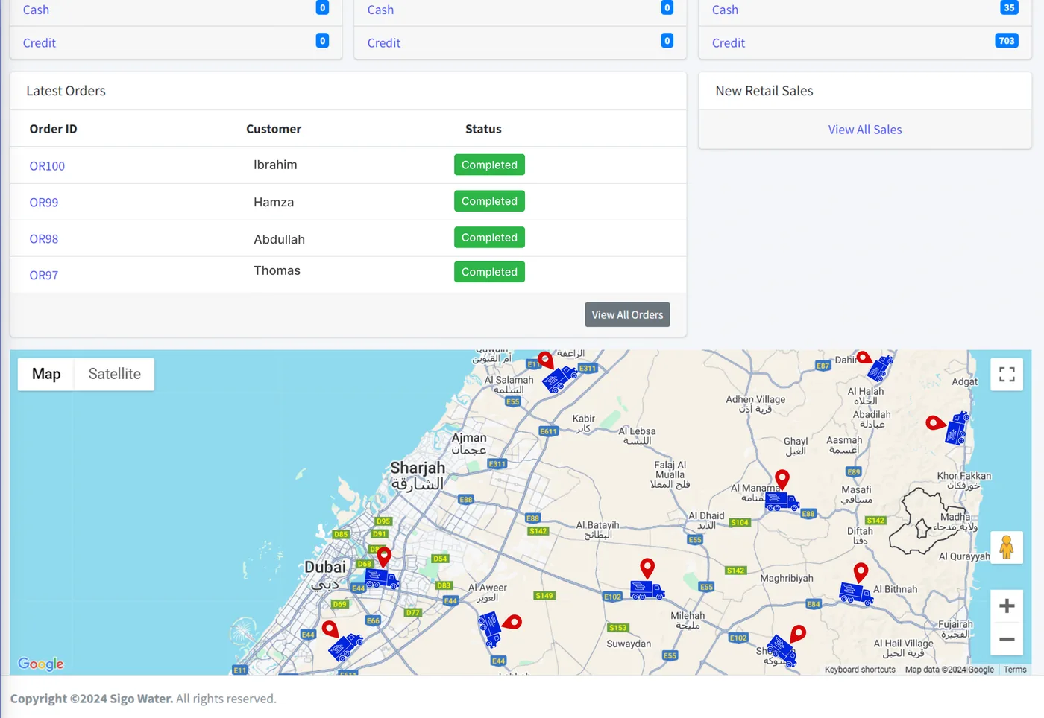1044x718 pixels.
Task: Click the red pin near Dahir
Action: pos(864,357)
